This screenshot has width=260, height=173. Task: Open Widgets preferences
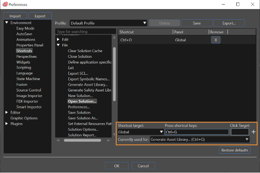(23, 62)
